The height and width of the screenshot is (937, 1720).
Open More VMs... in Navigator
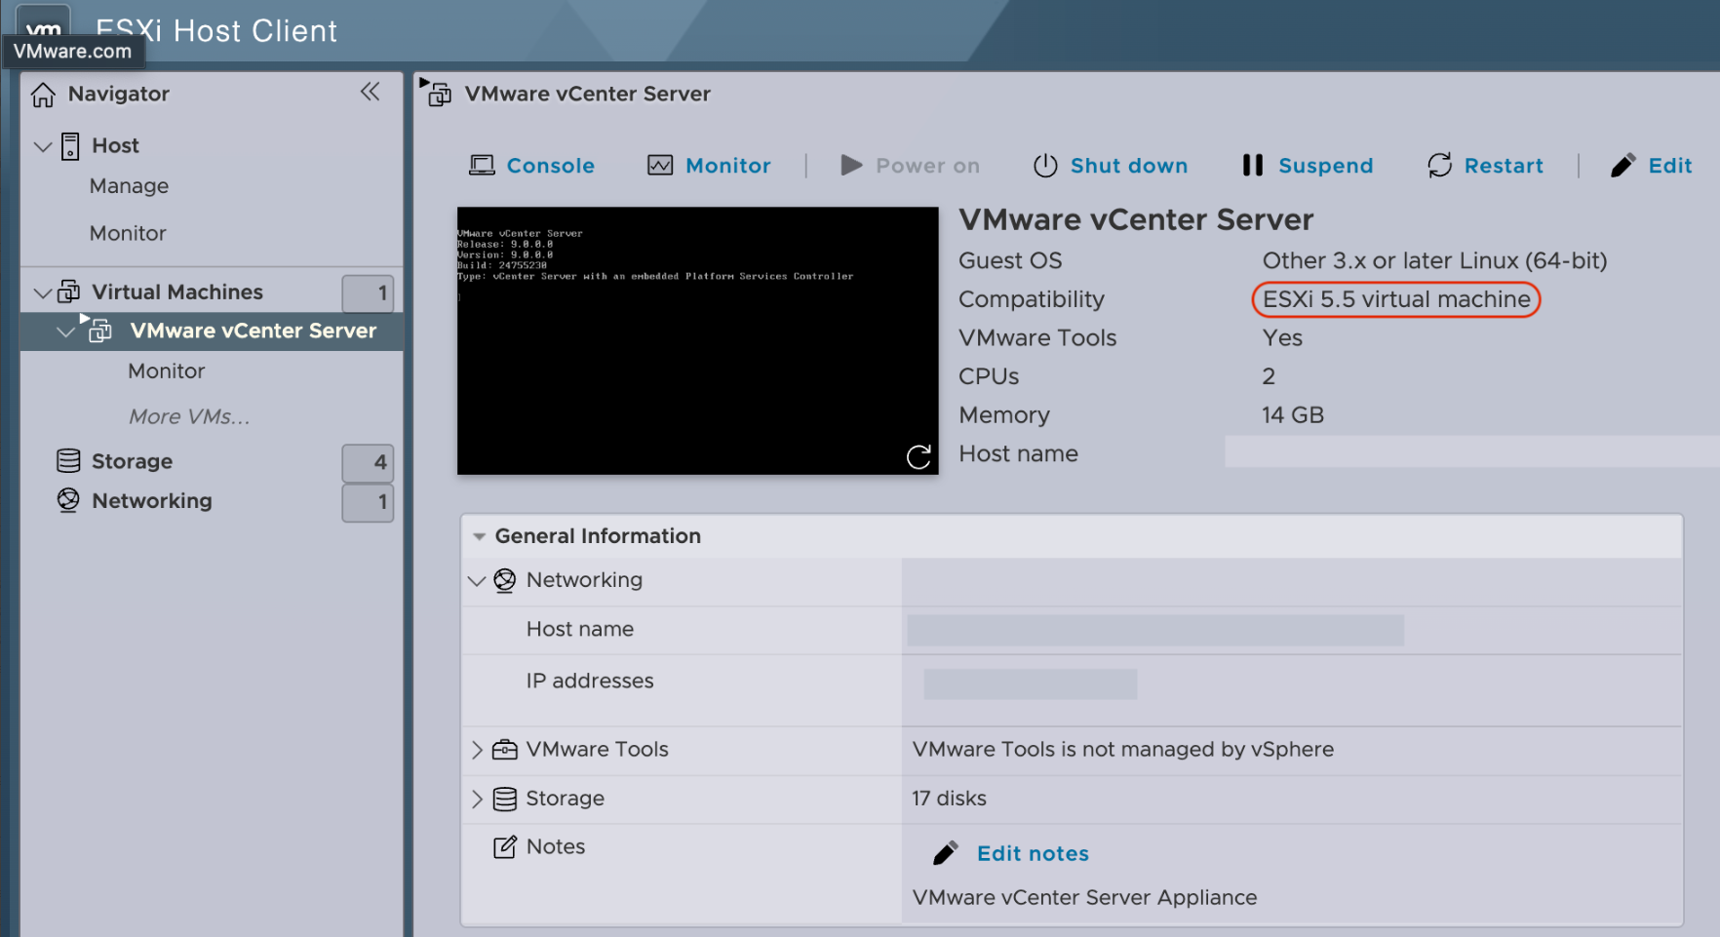(x=189, y=416)
